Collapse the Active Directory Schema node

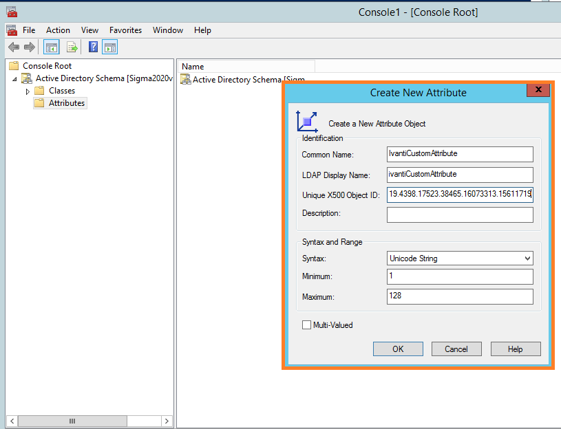14,78
